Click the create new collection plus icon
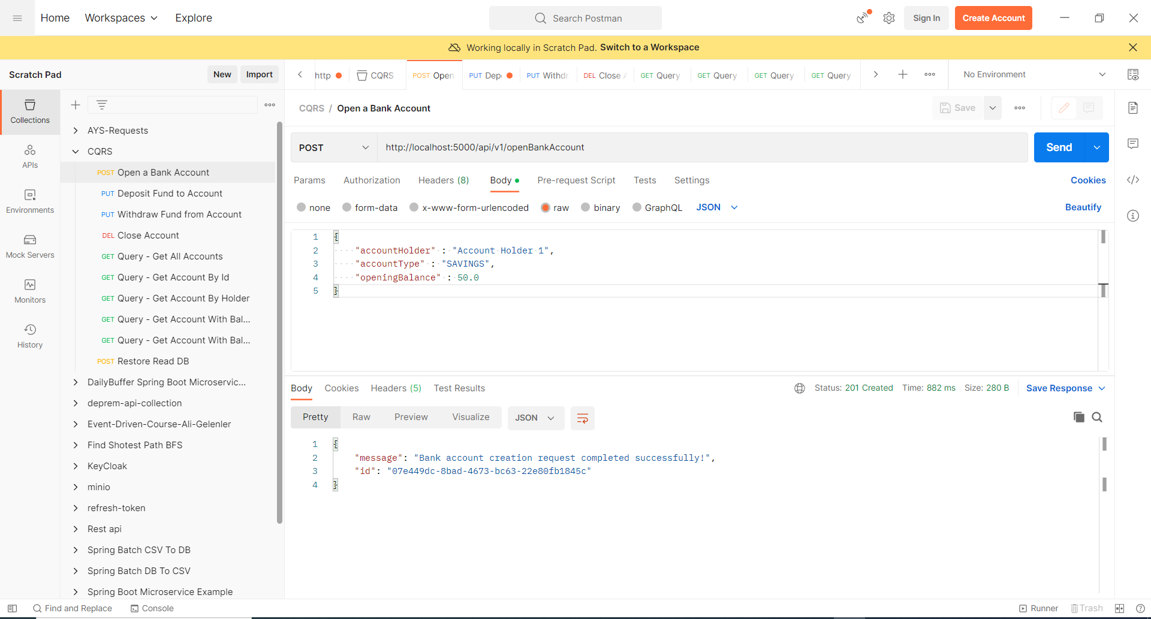Viewport: 1151px width, 619px height. pos(76,105)
